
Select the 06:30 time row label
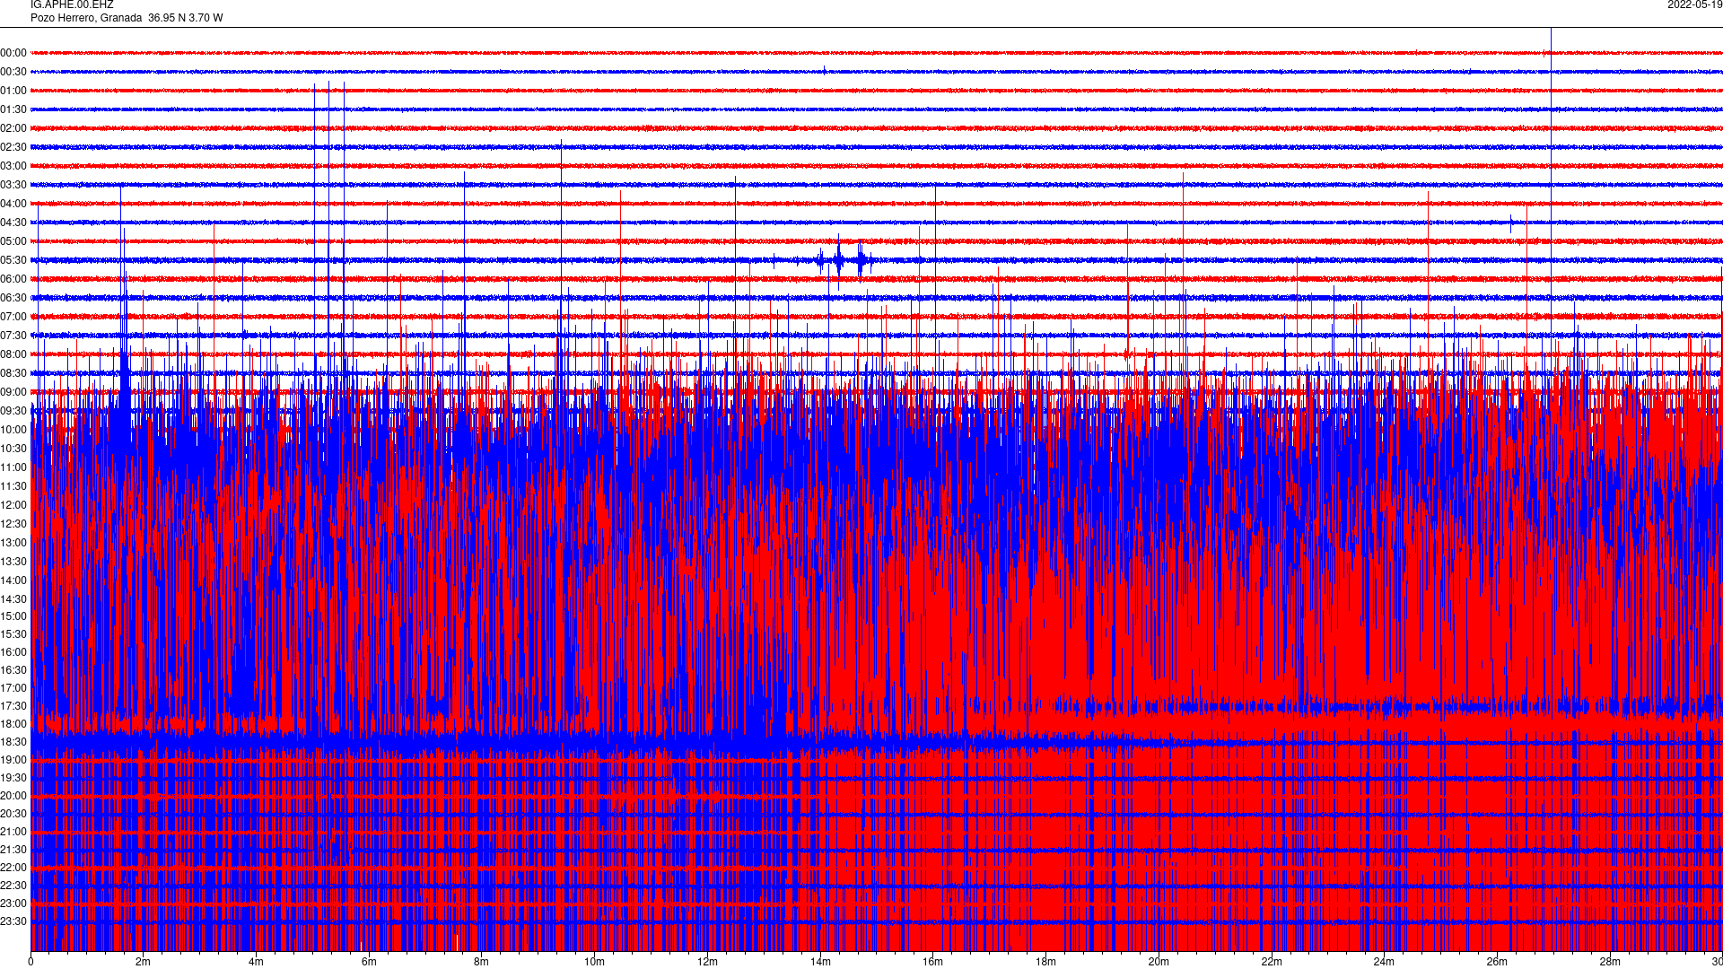pos(13,298)
